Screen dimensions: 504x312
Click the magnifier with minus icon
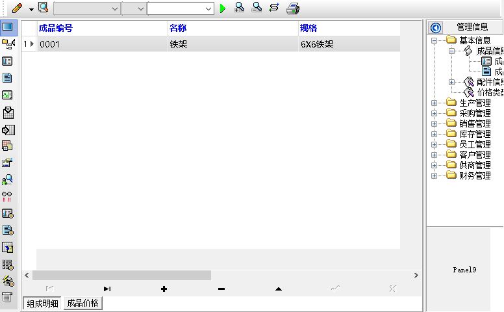point(257,7)
